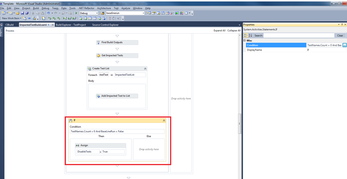Click Expand All link
The height and width of the screenshot is (179, 347).
pyautogui.click(x=220, y=30)
